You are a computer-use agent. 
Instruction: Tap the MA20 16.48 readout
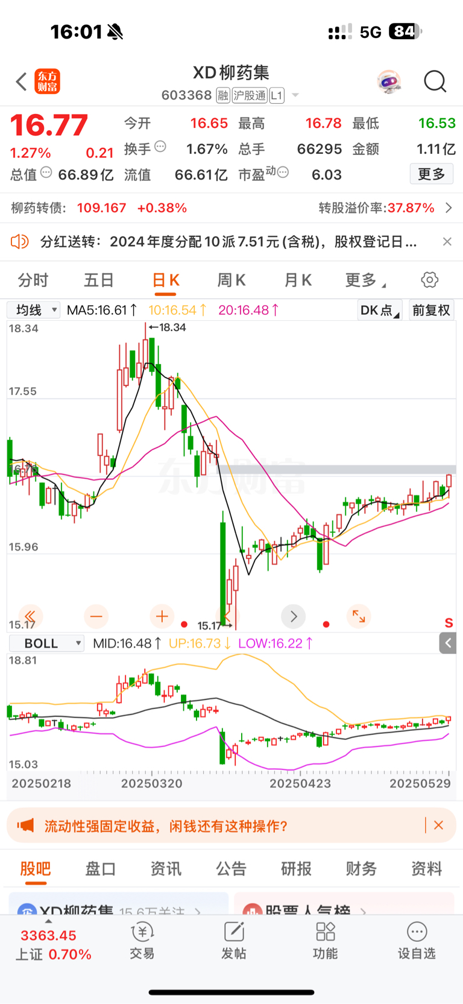click(x=248, y=310)
